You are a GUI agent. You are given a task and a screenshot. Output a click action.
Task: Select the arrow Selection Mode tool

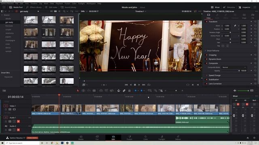point(78,91)
